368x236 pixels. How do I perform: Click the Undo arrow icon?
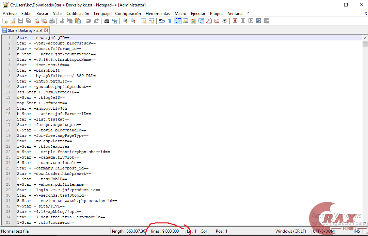click(88, 21)
